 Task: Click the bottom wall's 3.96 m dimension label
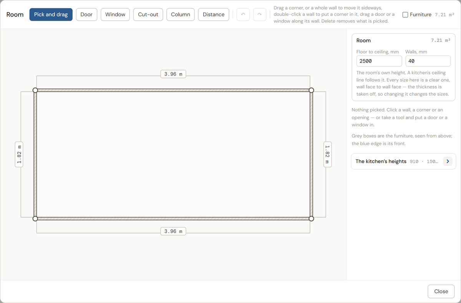173,231
